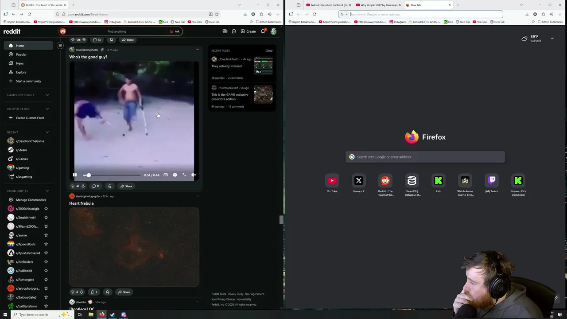567x319 pixels.
Task: Open comments on Who's the good guy post
Action: (96, 186)
